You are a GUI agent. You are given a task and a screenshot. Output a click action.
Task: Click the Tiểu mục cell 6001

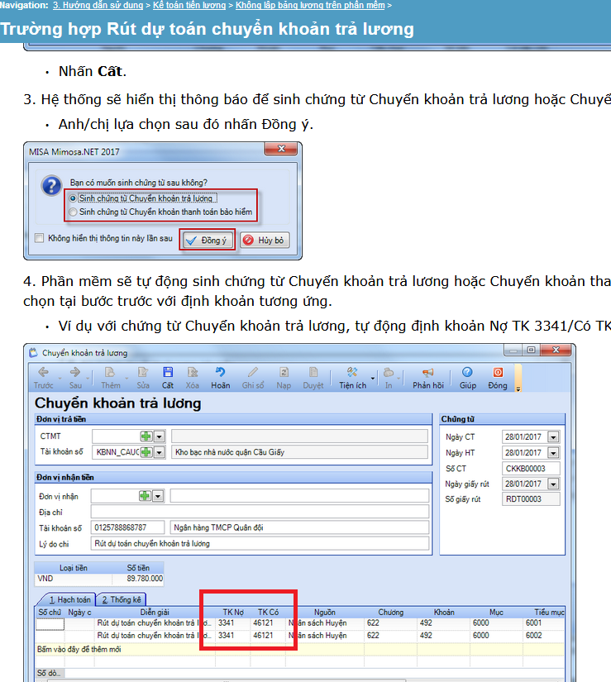coord(543,622)
